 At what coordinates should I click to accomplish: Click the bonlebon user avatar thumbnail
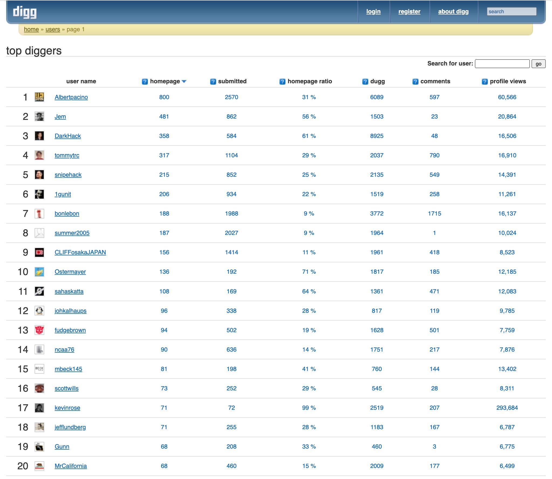pyautogui.click(x=39, y=213)
